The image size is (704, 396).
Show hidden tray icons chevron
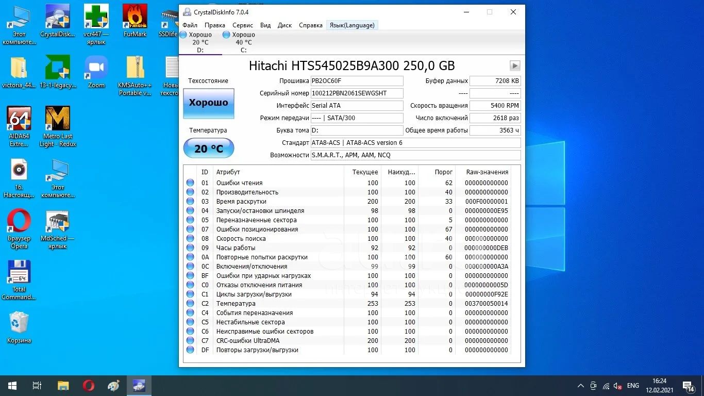[x=580, y=386]
